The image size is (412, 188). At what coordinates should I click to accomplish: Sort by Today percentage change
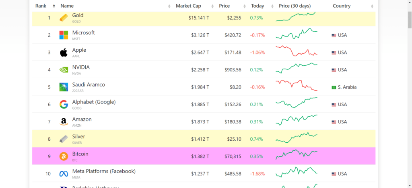click(257, 6)
